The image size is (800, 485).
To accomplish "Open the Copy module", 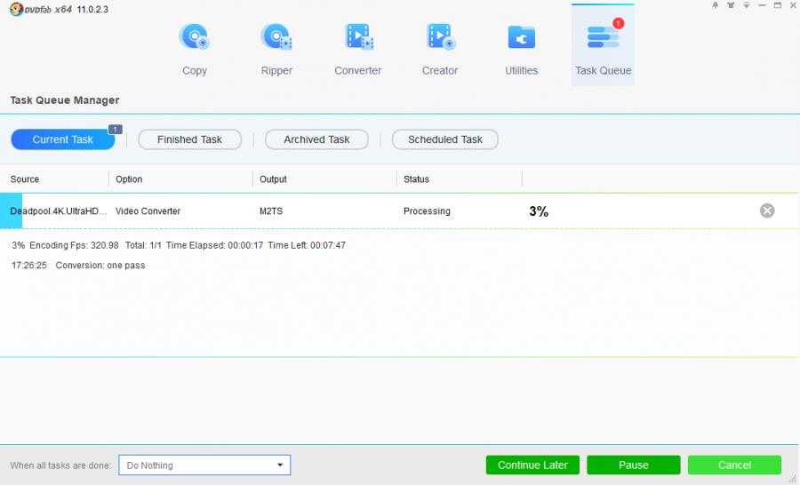I will [x=195, y=50].
